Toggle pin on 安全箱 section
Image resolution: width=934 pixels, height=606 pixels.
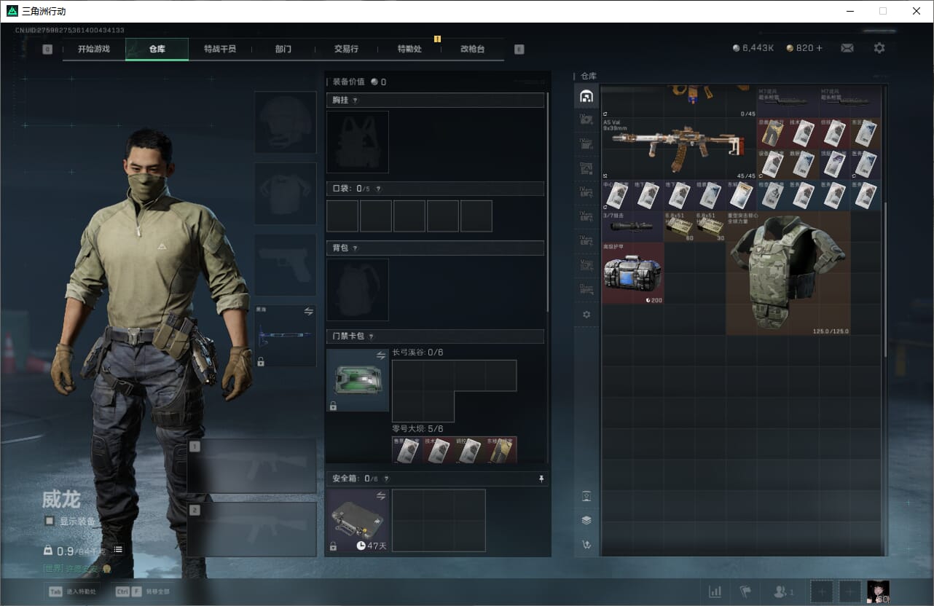541,479
